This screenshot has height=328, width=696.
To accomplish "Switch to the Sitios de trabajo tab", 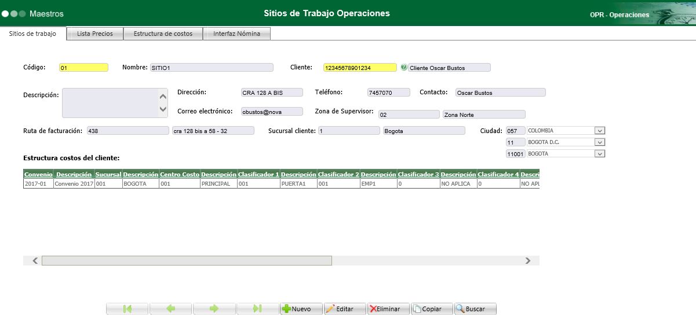I will pos(33,34).
